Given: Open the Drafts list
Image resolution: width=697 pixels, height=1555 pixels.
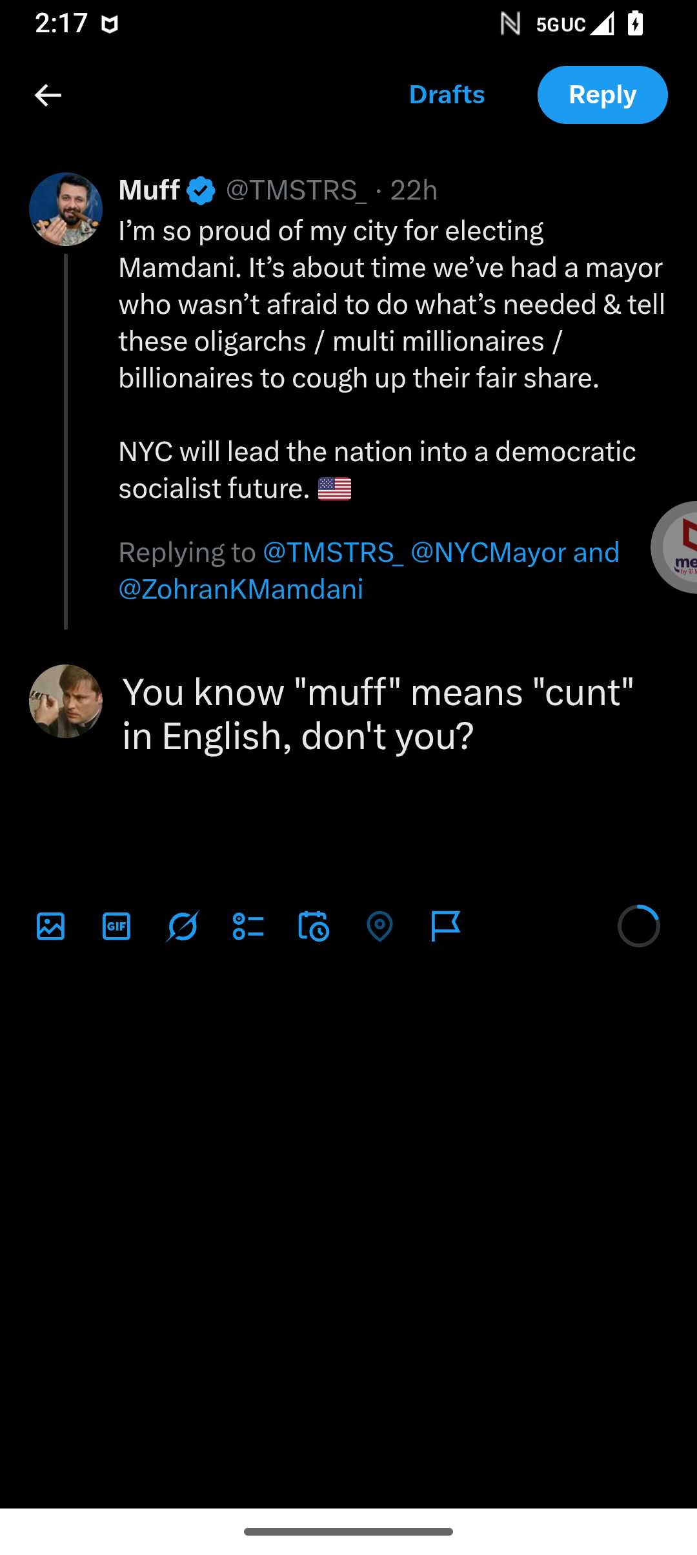Looking at the screenshot, I should tap(447, 95).
